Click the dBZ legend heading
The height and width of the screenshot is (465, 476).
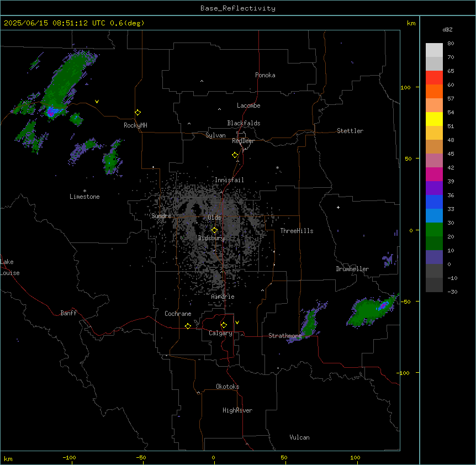point(447,29)
